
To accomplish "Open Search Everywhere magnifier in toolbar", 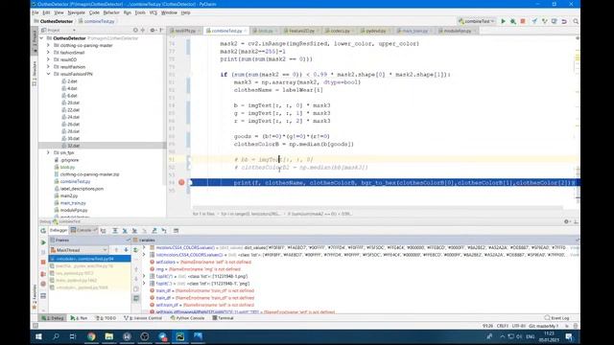I will 576,21.
